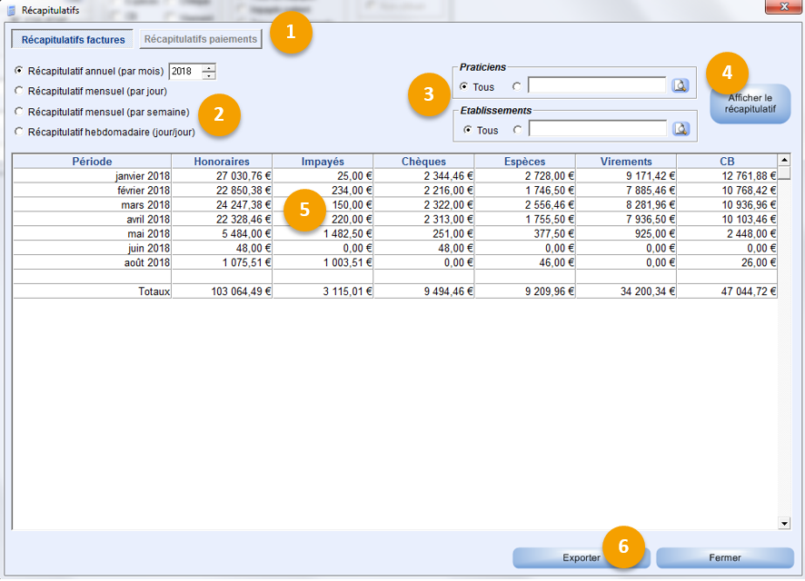Screen dimensions: 805x581
Task: Click the table scrollbar down arrow
Action: coord(784,524)
